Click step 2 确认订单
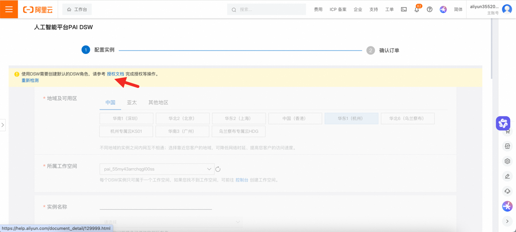516x232 pixels. click(383, 51)
